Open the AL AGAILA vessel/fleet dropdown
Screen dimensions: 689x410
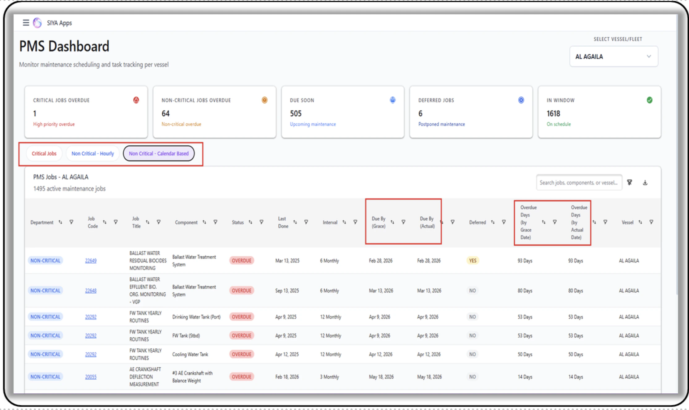click(x=614, y=56)
